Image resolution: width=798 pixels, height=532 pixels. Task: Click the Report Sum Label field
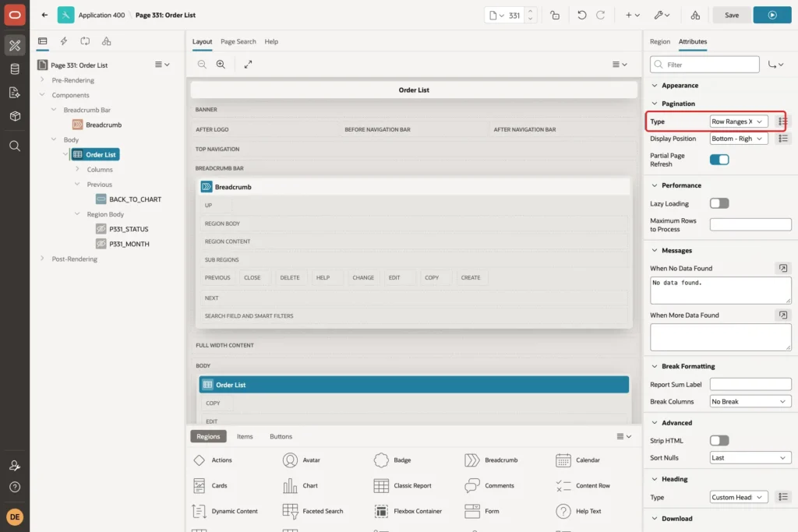pos(750,384)
